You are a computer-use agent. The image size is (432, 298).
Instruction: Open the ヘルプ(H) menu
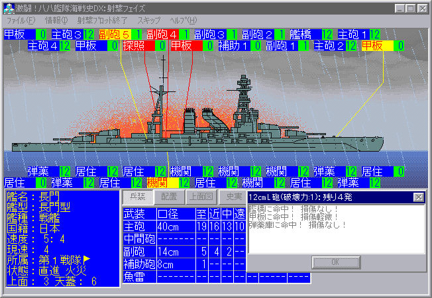pos(182,21)
